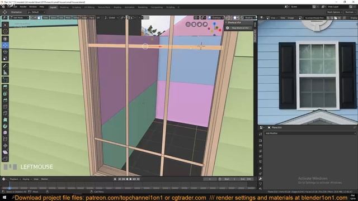This screenshot has height=201, width=358.
Task: Toggle viewport overlays button
Action: click(x=209, y=18)
